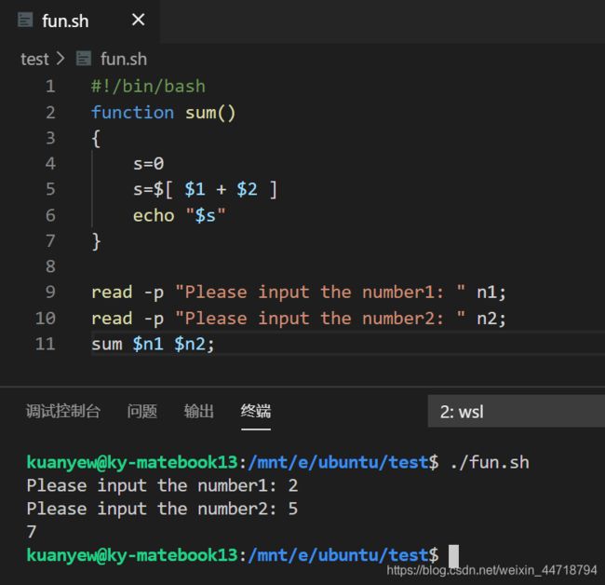Click "Please input the number2: " string in the editor
The image size is (605, 585).
(x=320, y=319)
